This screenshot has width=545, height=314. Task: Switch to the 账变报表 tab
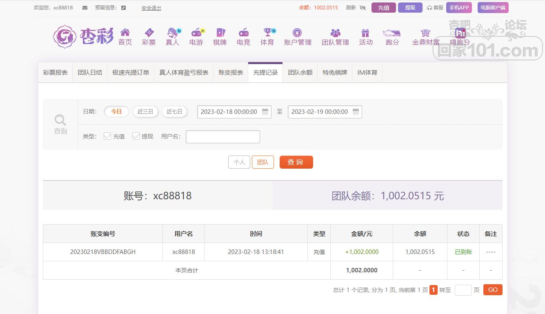tap(231, 73)
